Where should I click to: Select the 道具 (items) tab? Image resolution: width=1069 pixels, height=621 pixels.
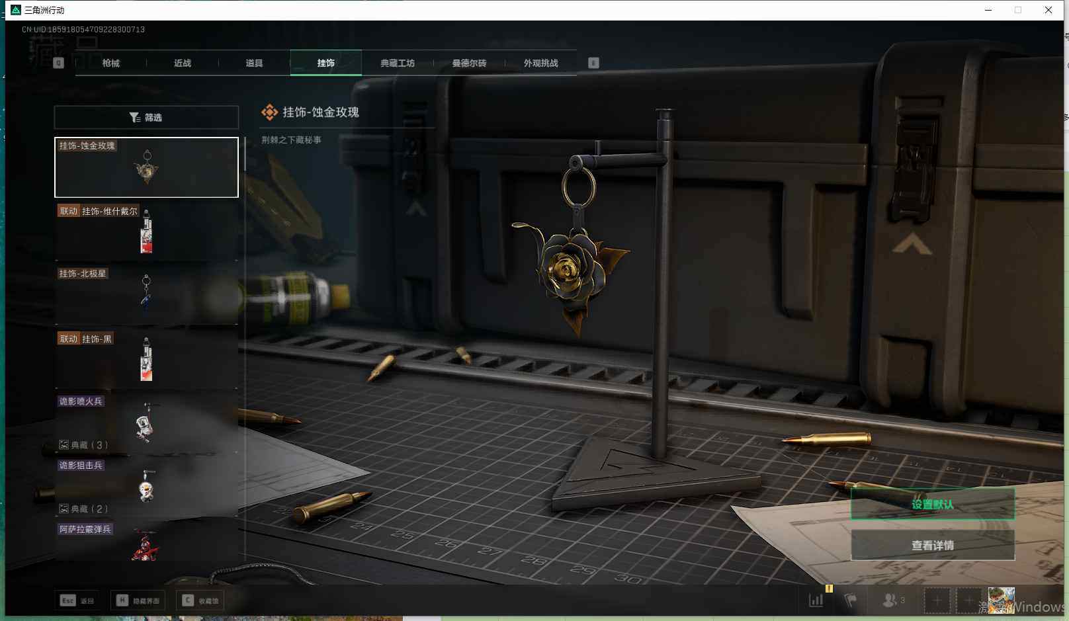pyautogui.click(x=254, y=63)
